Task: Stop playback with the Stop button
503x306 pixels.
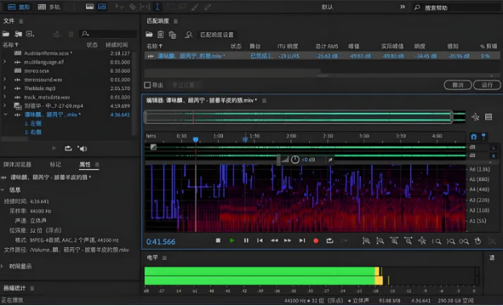Action: click(x=218, y=241)
